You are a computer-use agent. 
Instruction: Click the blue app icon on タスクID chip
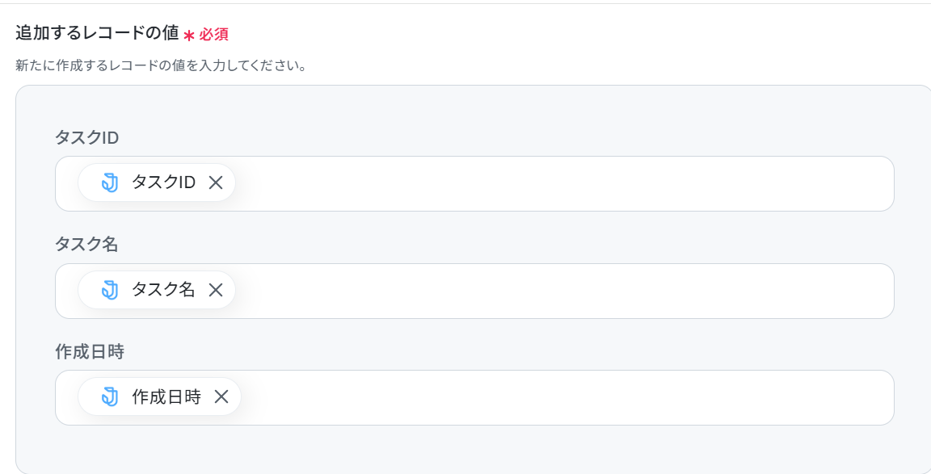pos(110,182)
